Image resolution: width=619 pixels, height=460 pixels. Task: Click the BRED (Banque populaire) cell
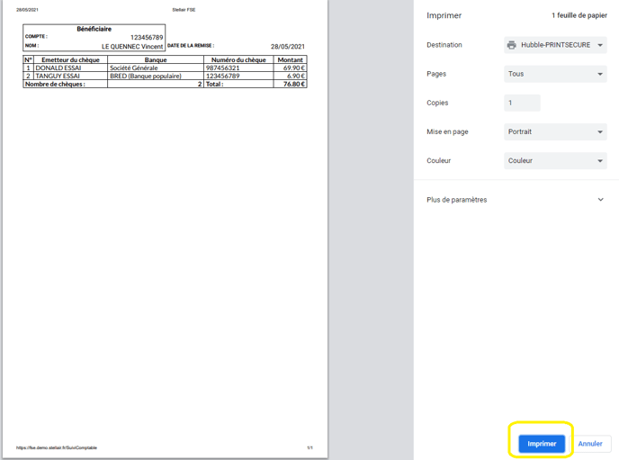(x=145, y=76)
